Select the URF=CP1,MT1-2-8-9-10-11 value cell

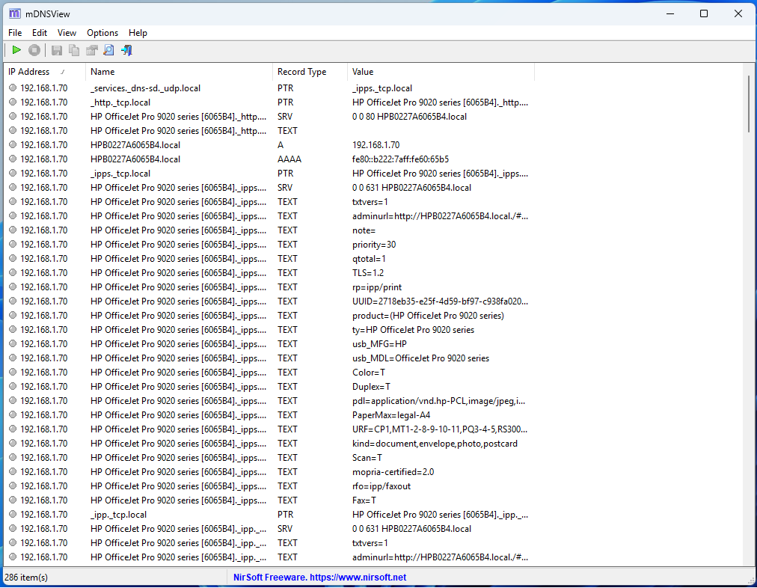(440, 429)
